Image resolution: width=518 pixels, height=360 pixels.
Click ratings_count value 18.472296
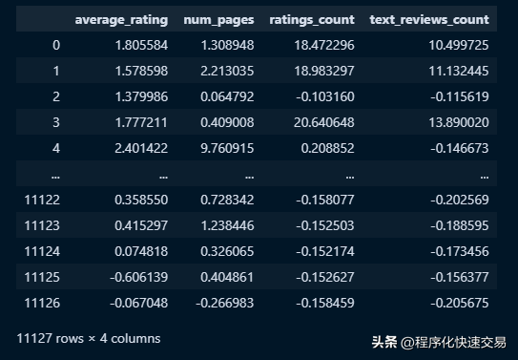point(324,45)
